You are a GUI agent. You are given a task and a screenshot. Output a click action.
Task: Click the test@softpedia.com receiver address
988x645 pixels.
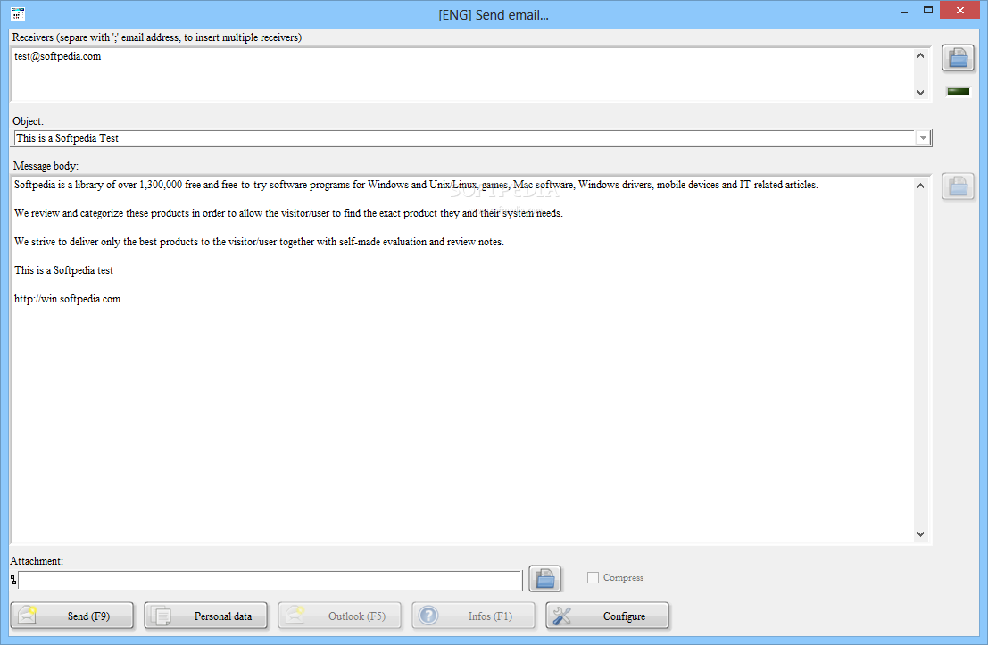tap(57, 57)
